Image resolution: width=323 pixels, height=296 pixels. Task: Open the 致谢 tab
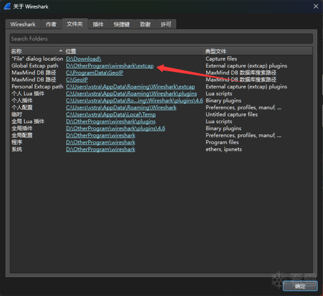(145, 24)
